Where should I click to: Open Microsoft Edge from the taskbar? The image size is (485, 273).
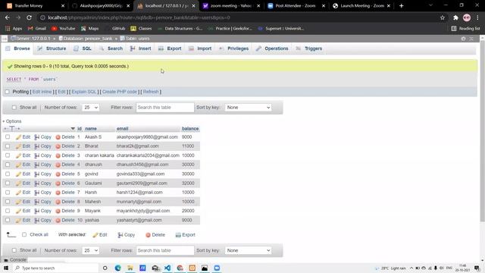point(118,268)
